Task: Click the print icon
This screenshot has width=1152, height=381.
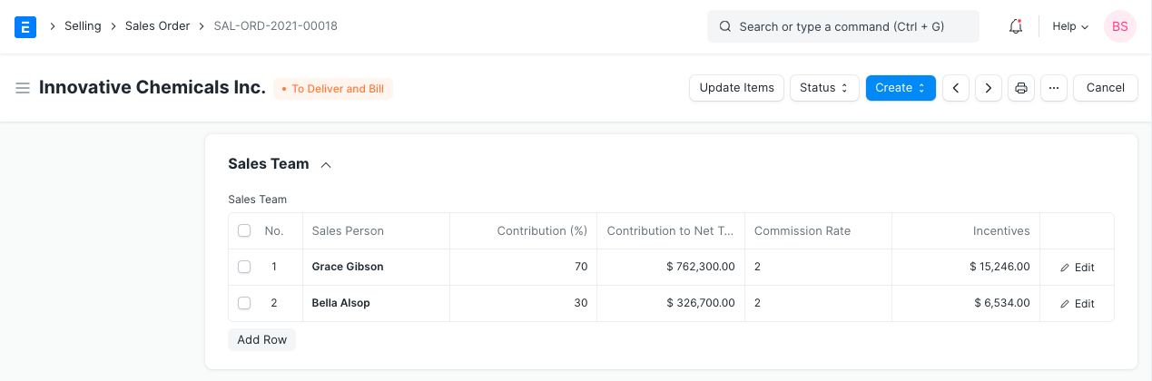Action: pyautogui.click(x=1021, y=88)
